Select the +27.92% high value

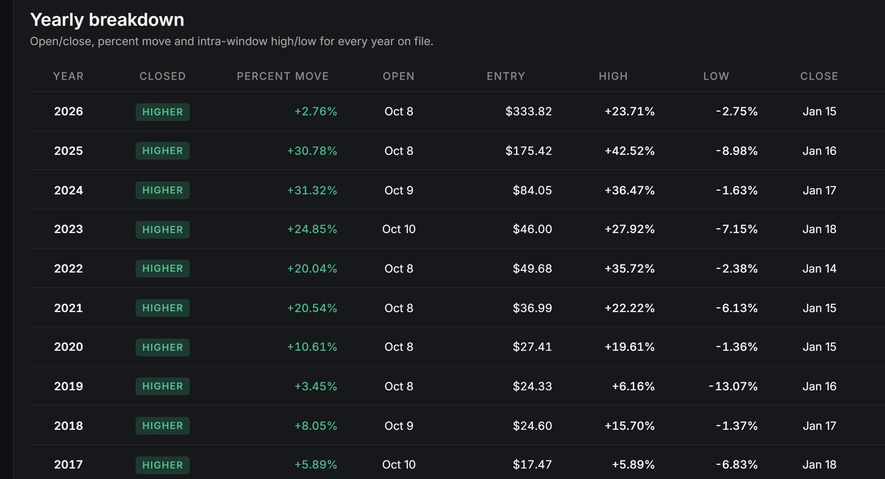click(x=629, y=229)
